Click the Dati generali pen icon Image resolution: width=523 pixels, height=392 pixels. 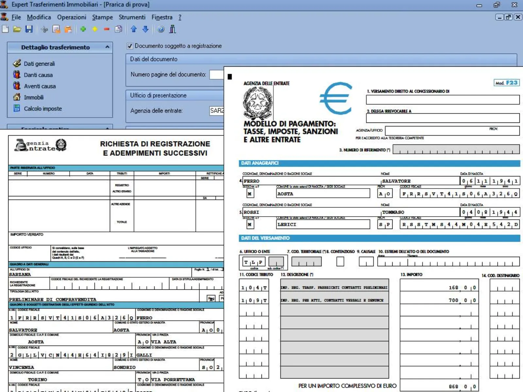coord(17,63)
